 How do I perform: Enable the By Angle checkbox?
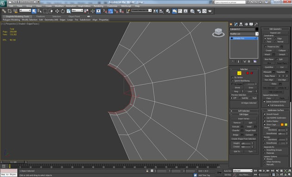point(232,84)
